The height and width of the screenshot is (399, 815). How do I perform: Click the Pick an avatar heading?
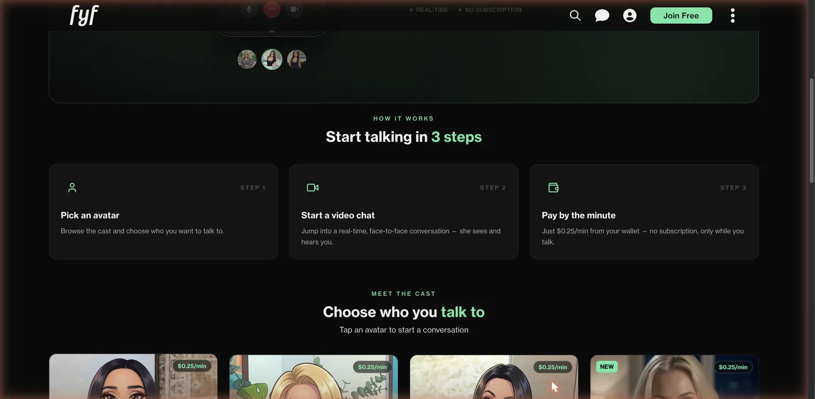[90, 215]
